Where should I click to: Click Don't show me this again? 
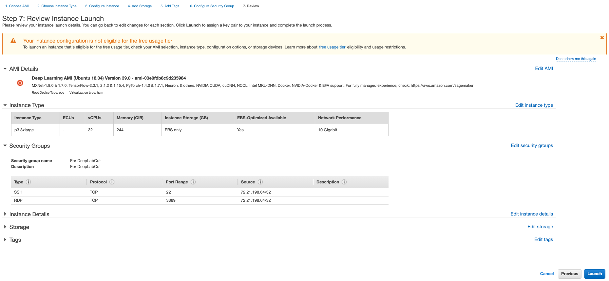pyautogui.click(x=576, y=59)
